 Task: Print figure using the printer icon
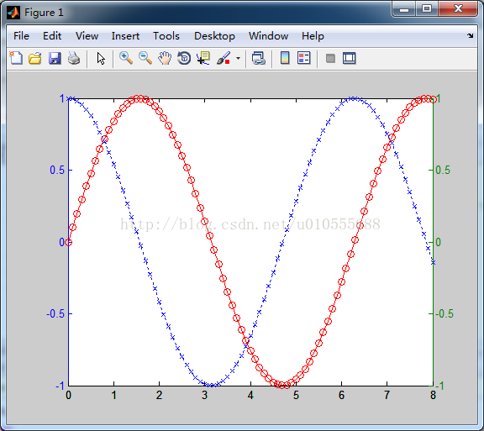(x=74, y=58)
